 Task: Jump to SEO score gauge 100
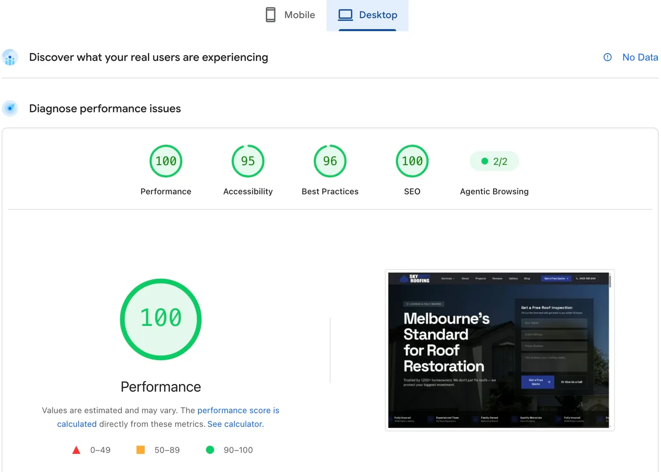coord(412,161)
